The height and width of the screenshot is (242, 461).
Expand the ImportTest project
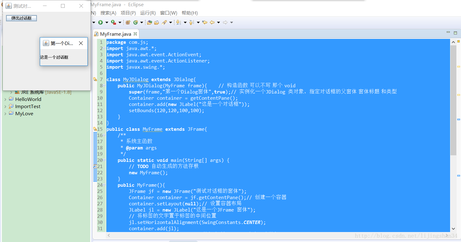pos(5,107)
